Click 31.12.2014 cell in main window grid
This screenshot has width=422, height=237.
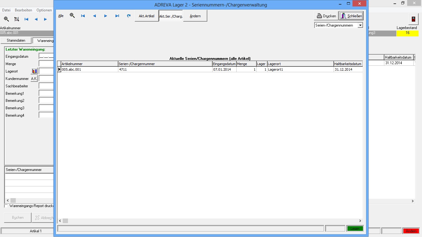(x=398, y=63)
